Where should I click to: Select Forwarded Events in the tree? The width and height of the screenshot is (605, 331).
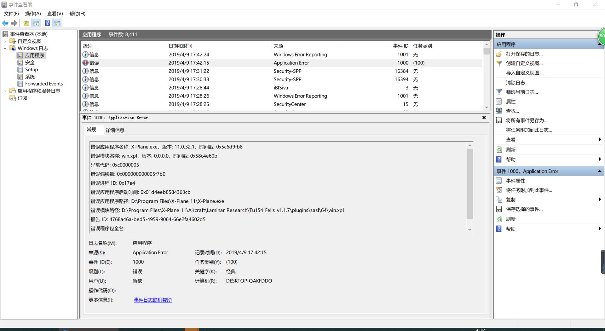44,84
